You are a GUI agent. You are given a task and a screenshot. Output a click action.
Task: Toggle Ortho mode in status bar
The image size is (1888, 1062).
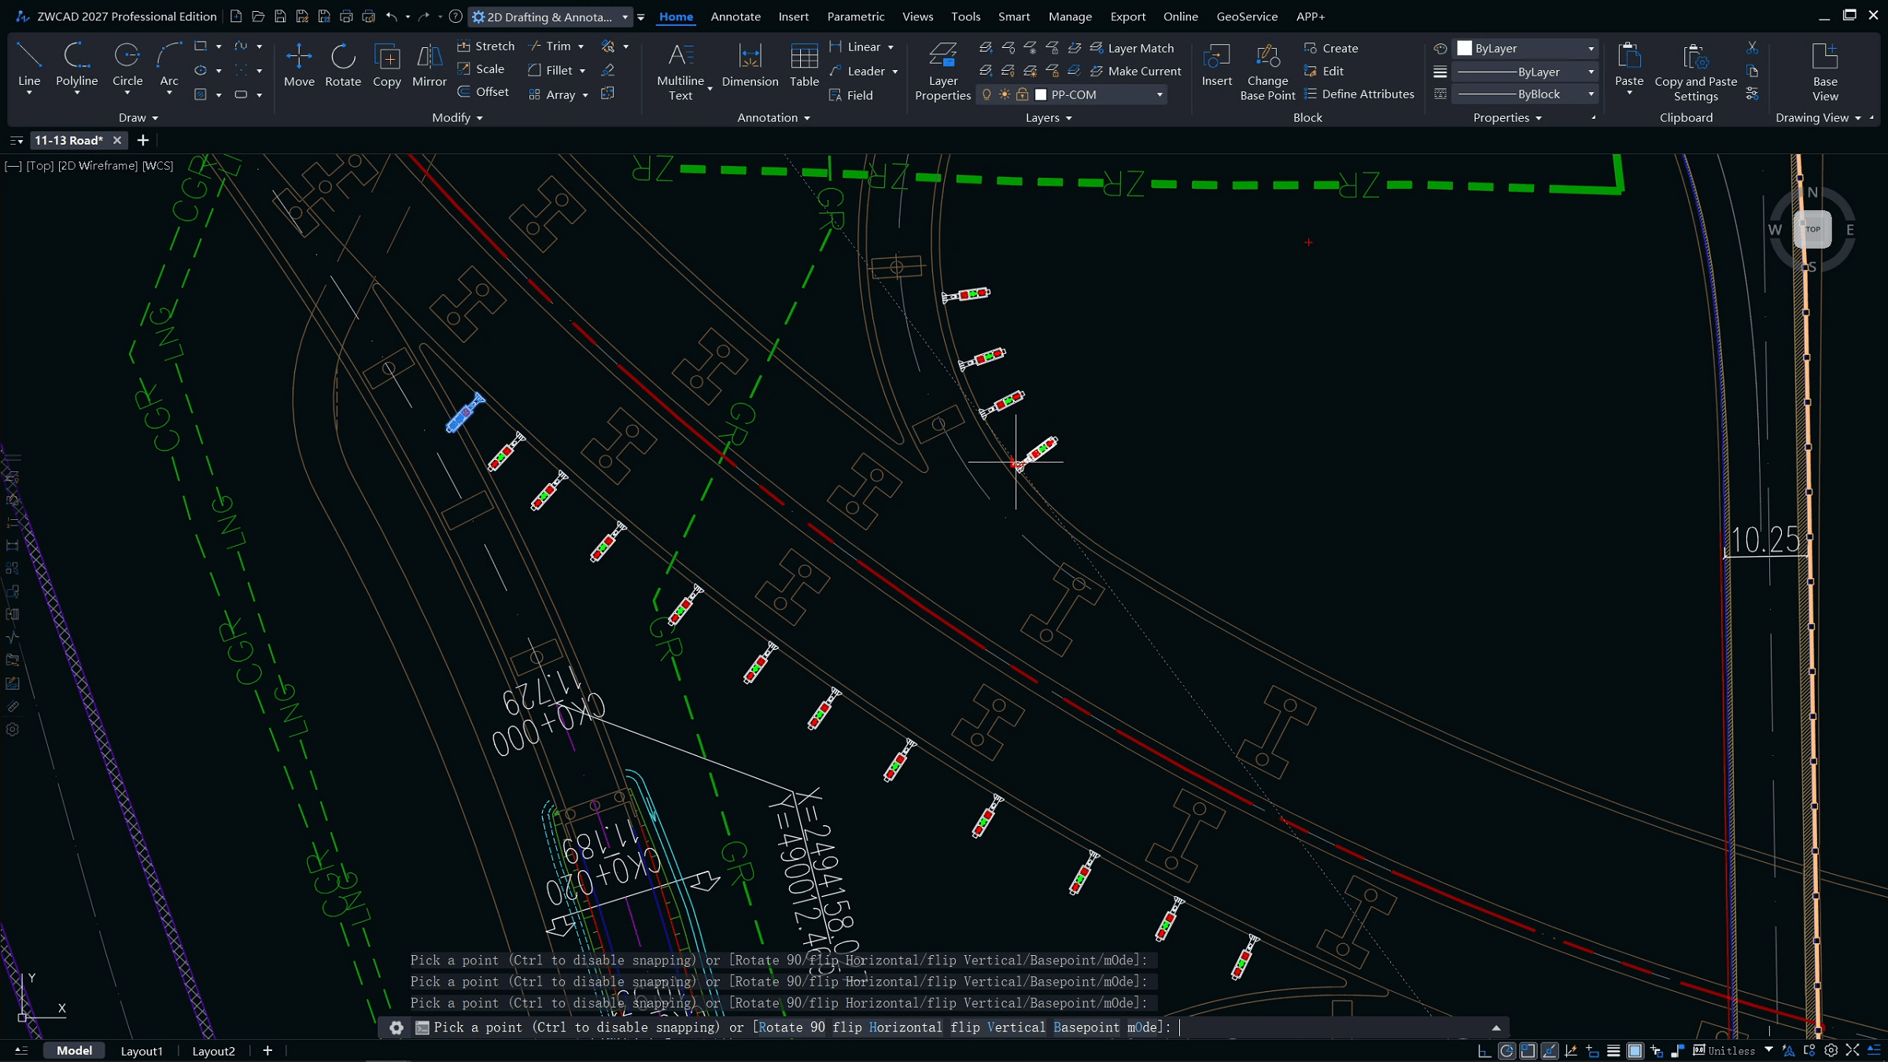1484,1051
